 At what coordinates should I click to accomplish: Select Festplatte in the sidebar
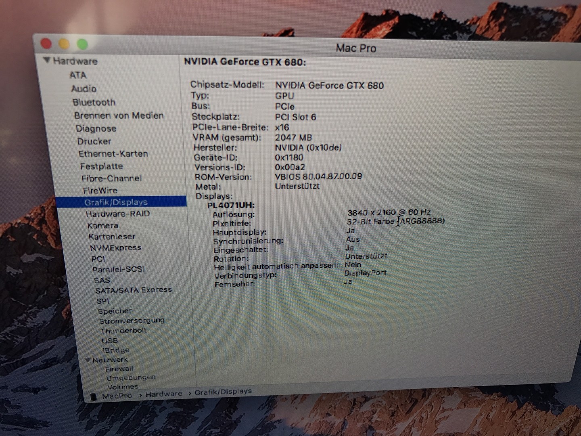(101, 166)
